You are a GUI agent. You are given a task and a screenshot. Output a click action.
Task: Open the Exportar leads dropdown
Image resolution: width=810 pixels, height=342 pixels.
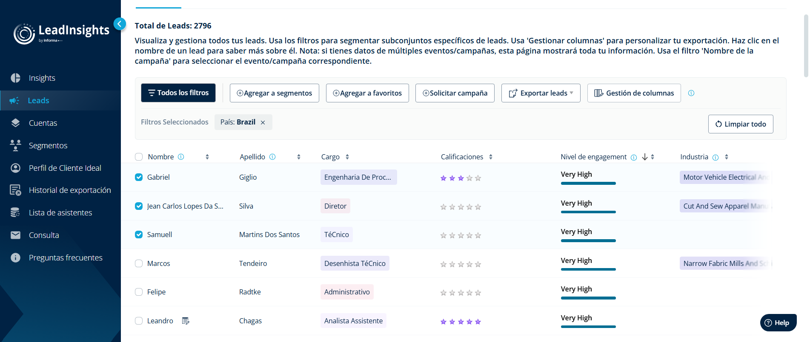pos(541,93)
